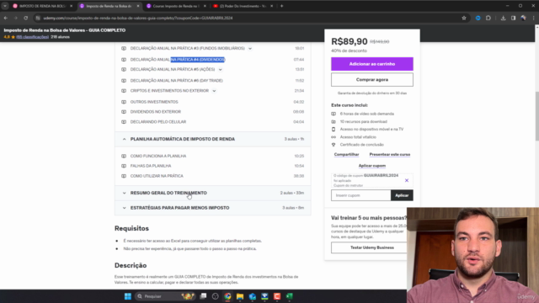
Task: Close the active Udemy course tab
Action: pos(138,6)
